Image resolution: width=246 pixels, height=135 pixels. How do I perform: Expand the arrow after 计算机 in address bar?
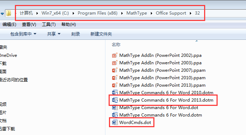pos(37,13)
